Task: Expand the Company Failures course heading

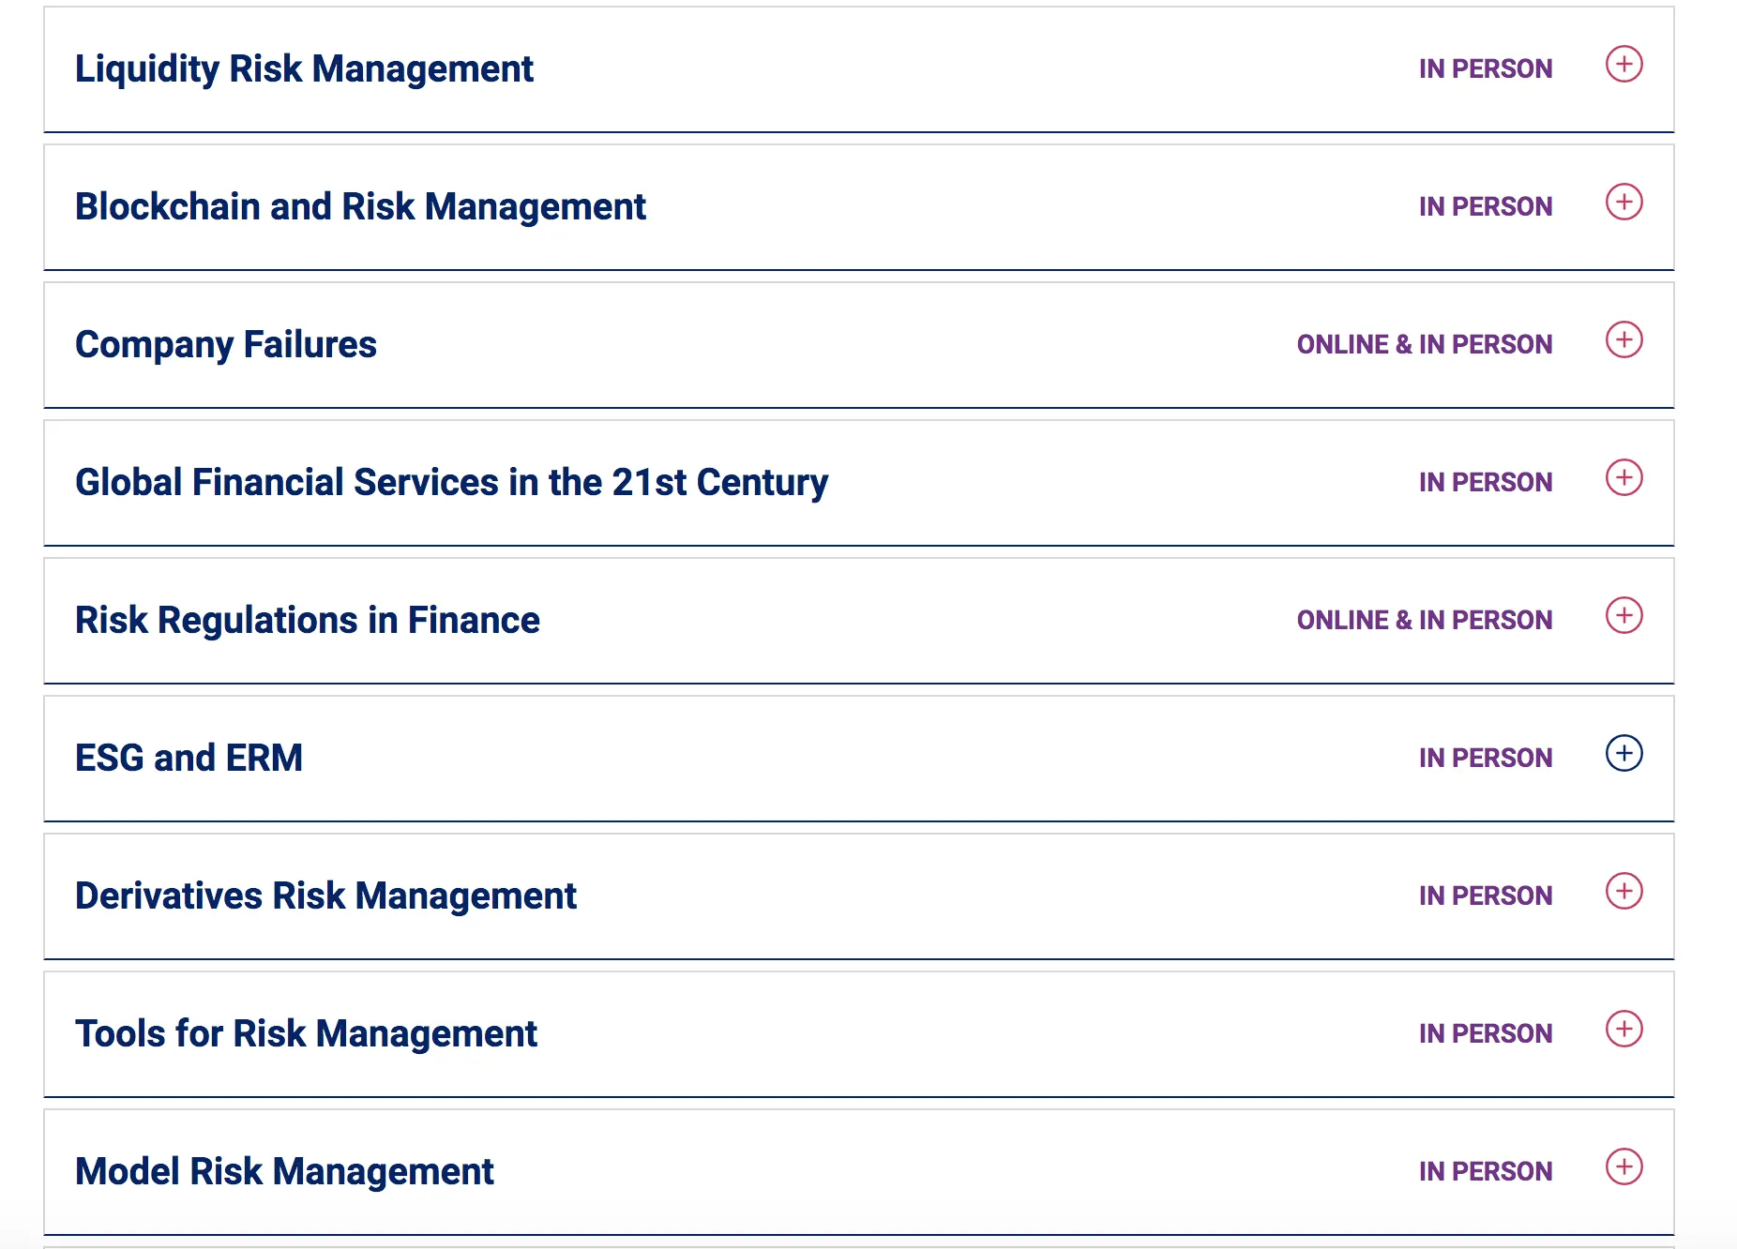Action: (x=226, y=345)
